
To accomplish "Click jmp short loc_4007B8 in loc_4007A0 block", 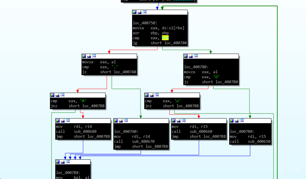I will pyautogui.click(x=141, y=147).
